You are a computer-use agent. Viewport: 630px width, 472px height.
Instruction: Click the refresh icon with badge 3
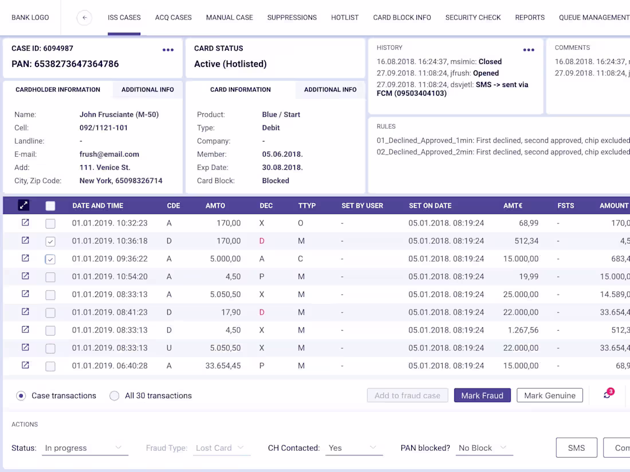608,395
